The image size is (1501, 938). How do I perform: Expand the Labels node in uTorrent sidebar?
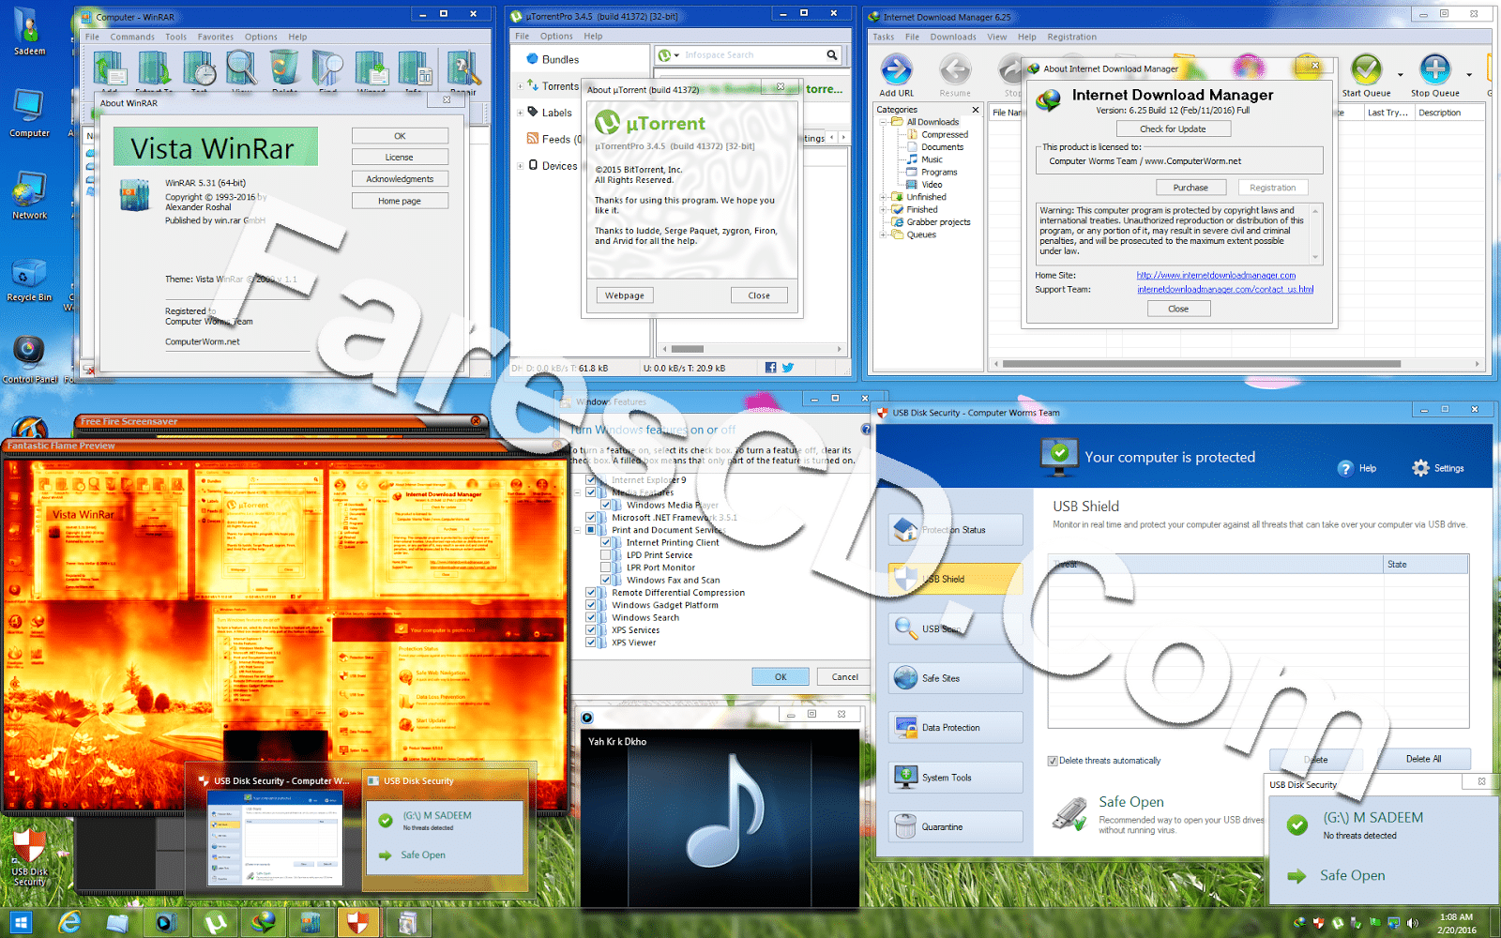[x=521, y=113]
